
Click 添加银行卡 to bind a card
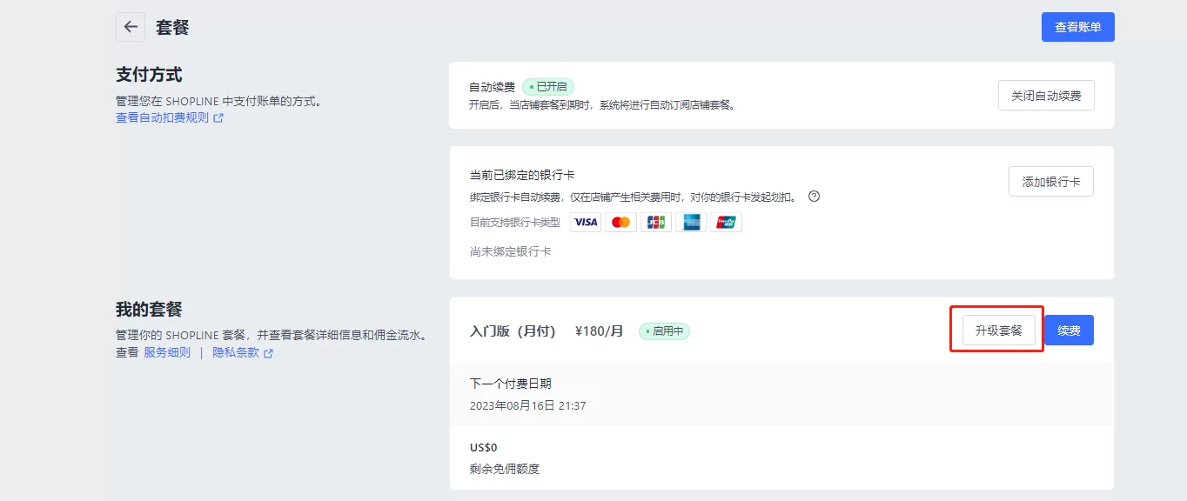[x=1050, y=181]
